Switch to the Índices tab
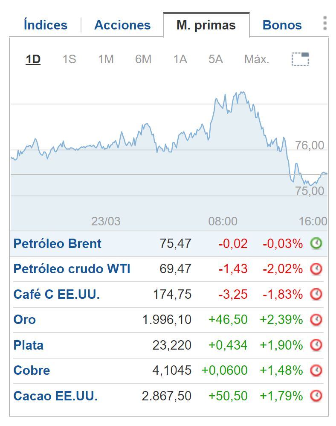 pyautogui.click(x=44, y=25)
